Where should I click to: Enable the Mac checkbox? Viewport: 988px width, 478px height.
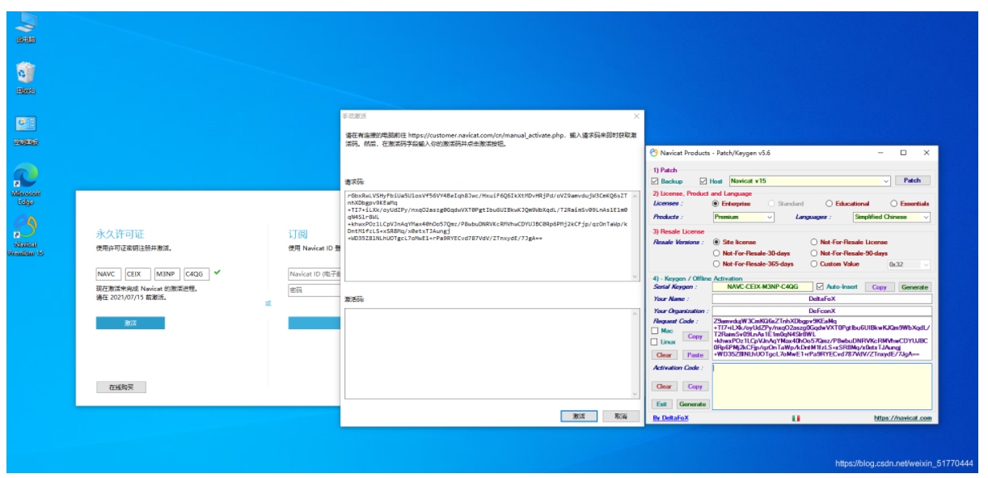tap(656, 330)
